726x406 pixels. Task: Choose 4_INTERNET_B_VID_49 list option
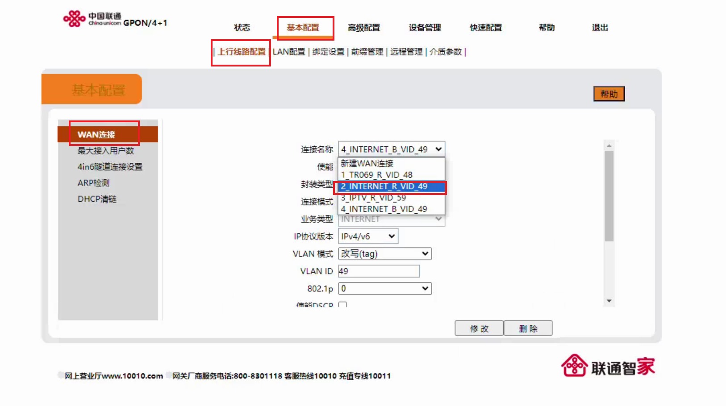click(x=392, y=209)
